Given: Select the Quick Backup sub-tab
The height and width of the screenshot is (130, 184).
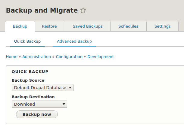Looking at the screenshot, I should pyautogui.click(x=27, y=41).
